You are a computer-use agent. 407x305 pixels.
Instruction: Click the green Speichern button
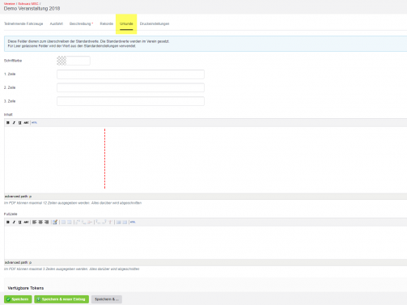click(18, 299)
